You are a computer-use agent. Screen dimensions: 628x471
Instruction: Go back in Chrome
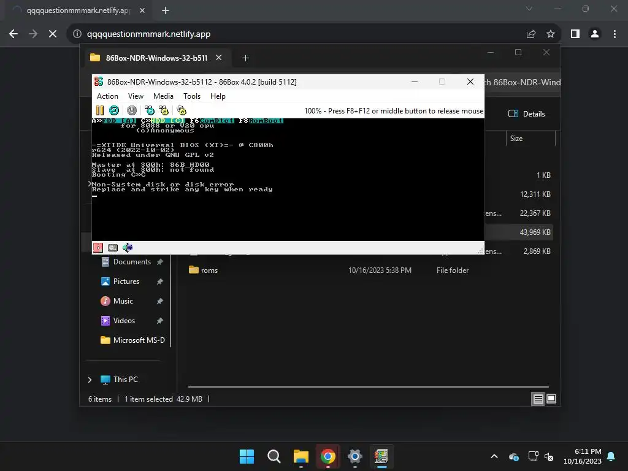click(x=13, y=34)
